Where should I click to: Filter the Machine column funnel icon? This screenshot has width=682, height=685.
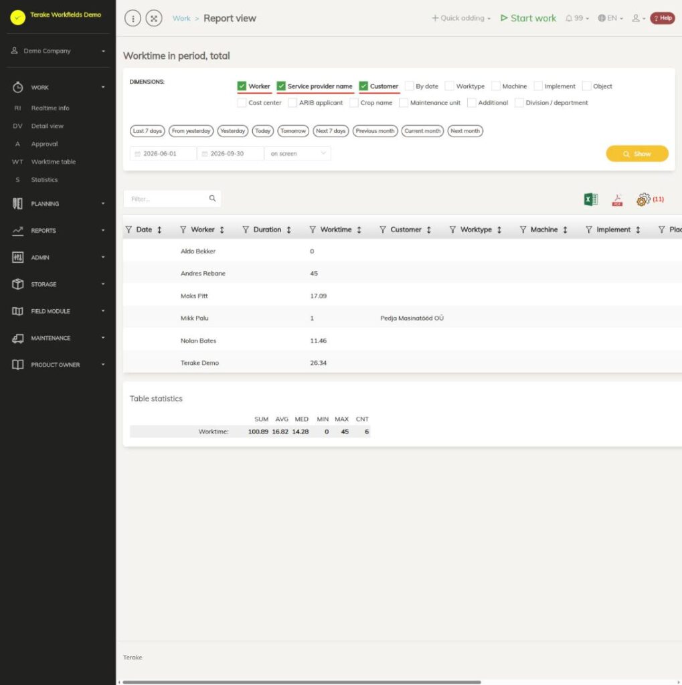(523, 229)
